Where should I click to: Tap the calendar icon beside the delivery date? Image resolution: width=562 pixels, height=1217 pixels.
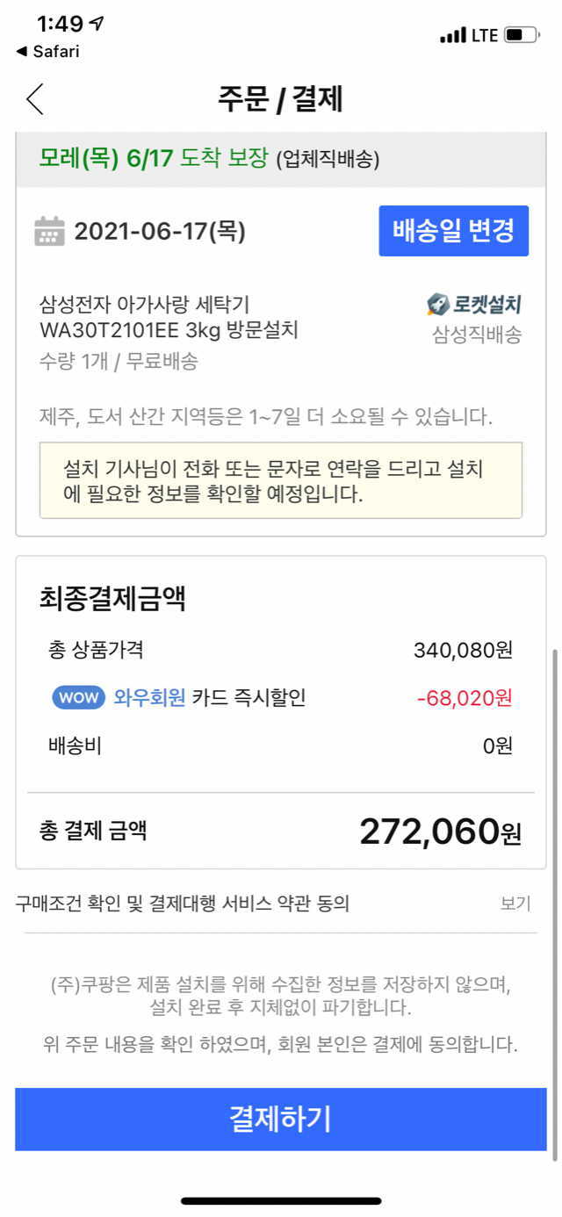coord(49,231)
